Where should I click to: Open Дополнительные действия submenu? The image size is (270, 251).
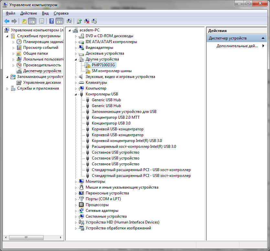coord(237,46)
